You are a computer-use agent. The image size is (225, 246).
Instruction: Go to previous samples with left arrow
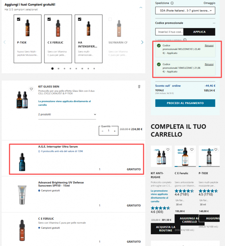point(4,42)
